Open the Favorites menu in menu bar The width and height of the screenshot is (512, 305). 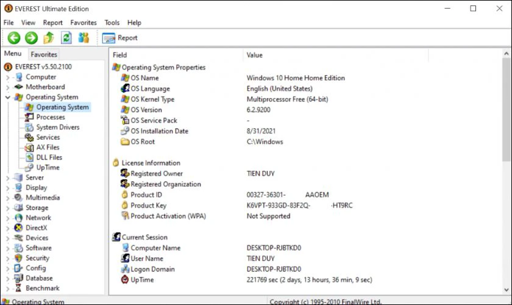point(84,23)
